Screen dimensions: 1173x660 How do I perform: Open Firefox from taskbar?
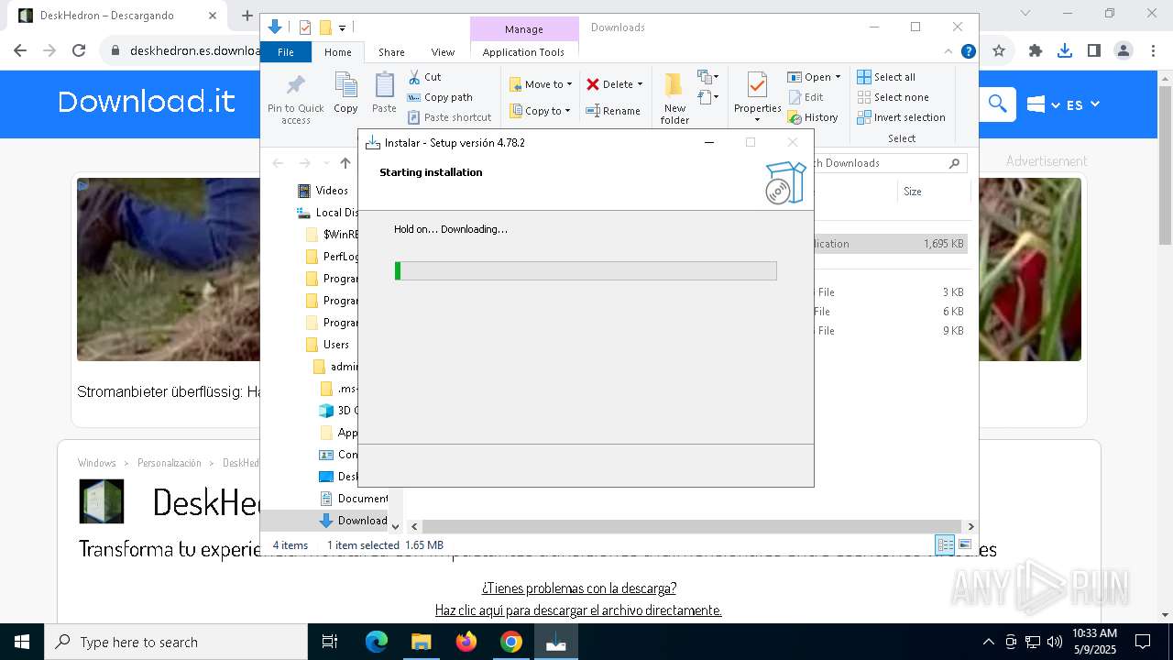click(x=466, y=642)
